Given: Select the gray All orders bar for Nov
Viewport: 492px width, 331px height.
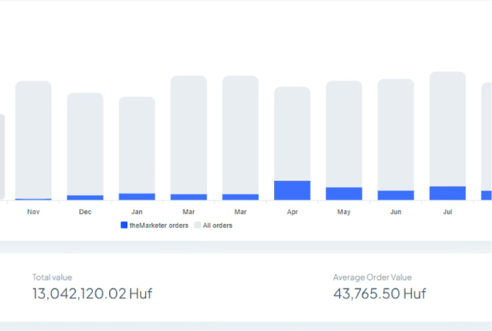Looking at the screenshot, I should [34, 136].
